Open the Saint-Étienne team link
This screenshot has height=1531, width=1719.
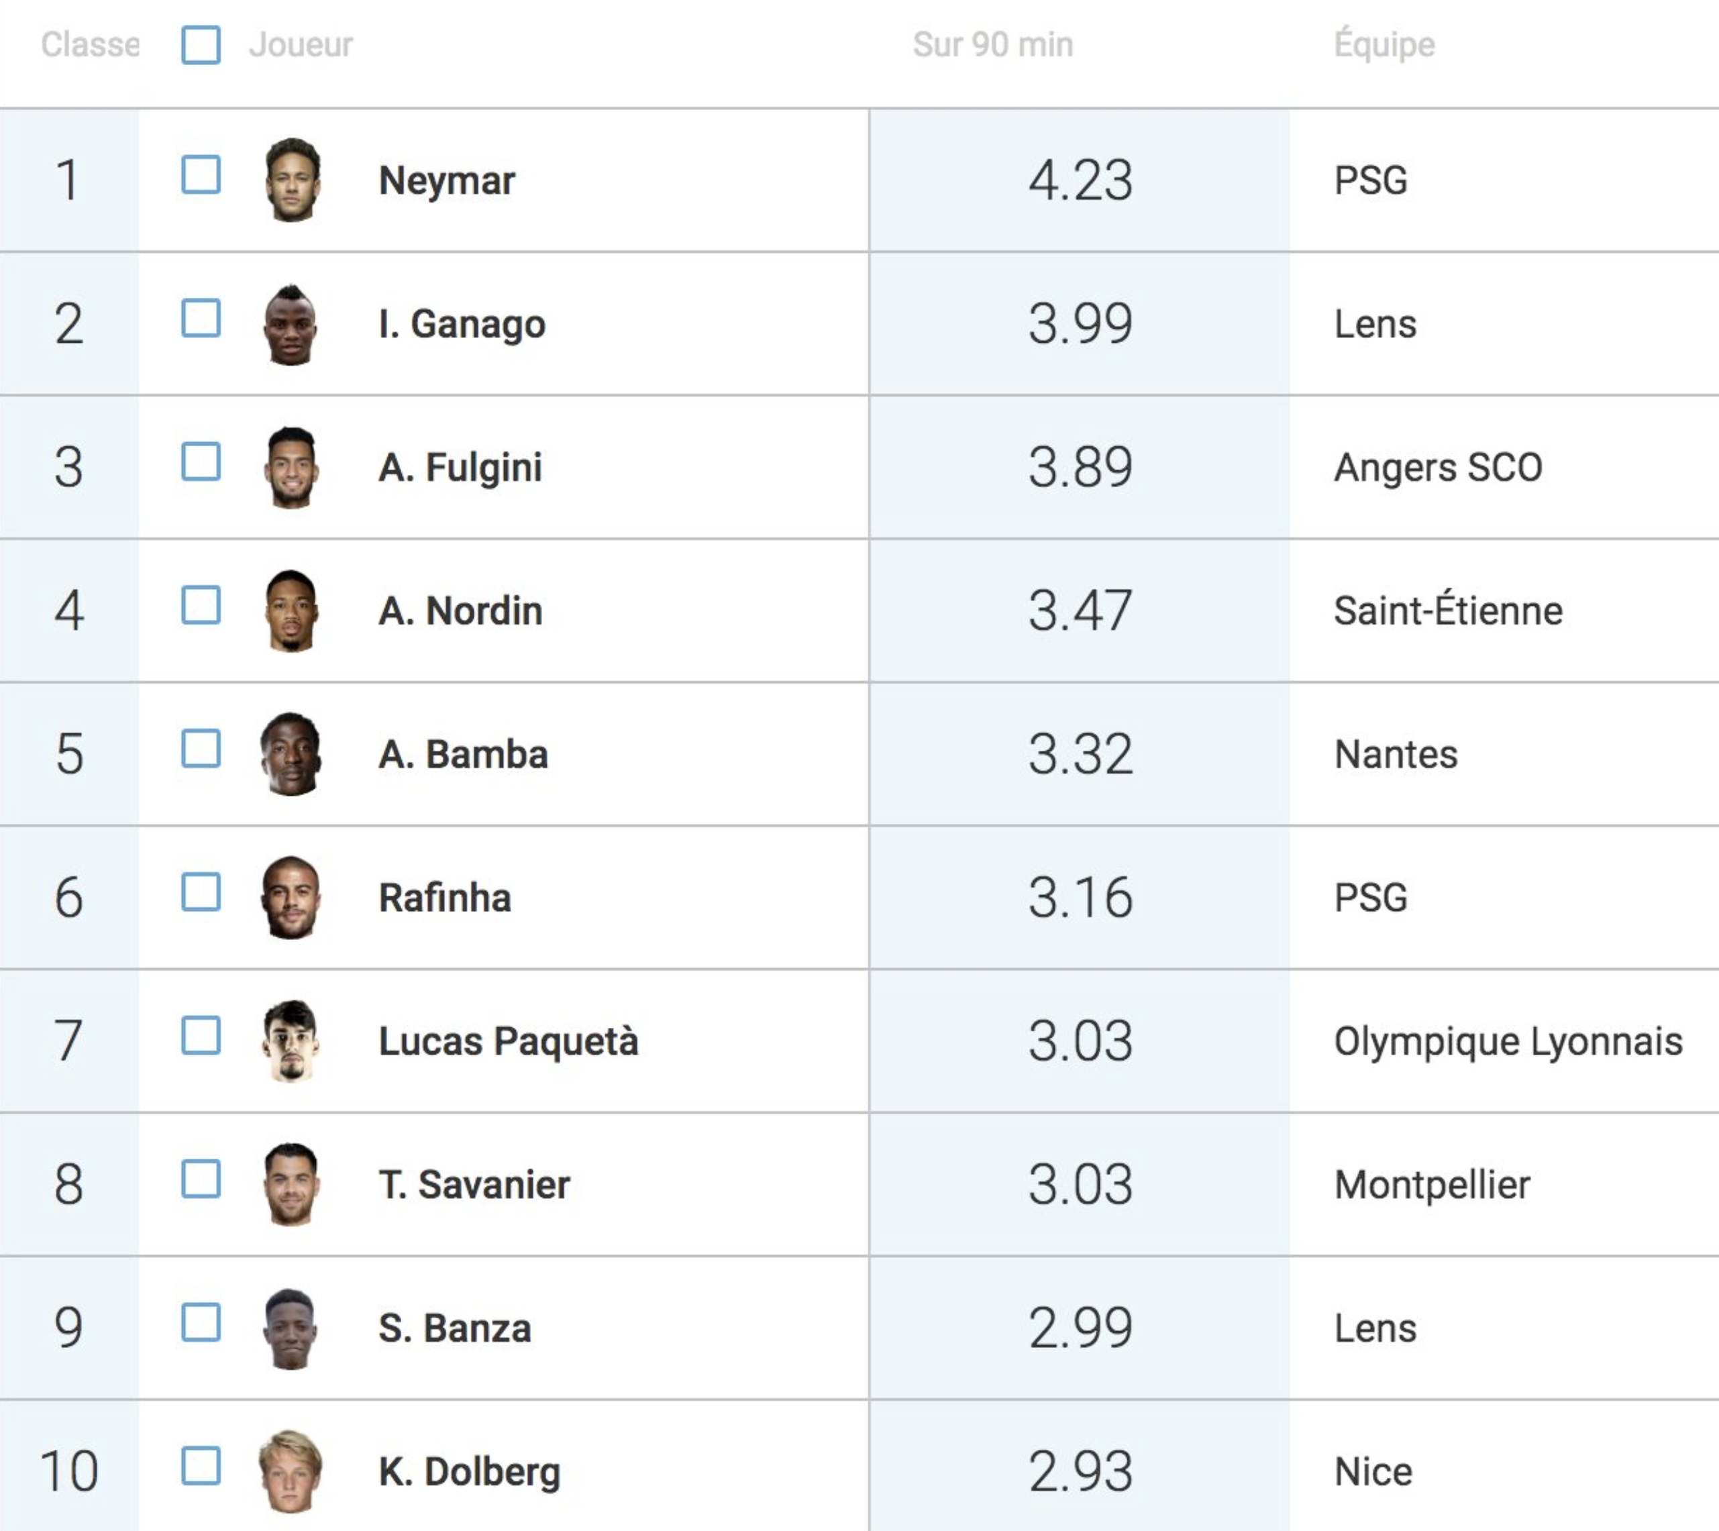[x=1448, y=611]
